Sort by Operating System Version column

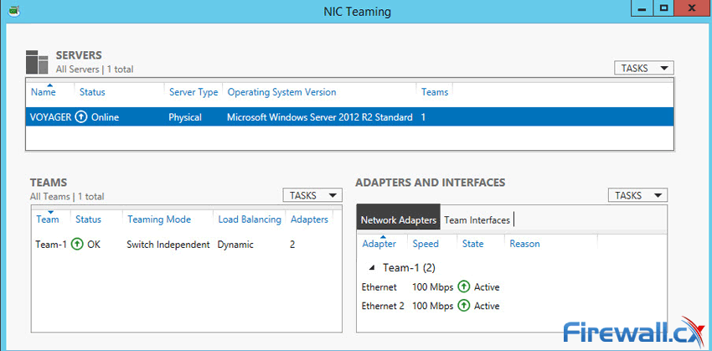point(281,92)
